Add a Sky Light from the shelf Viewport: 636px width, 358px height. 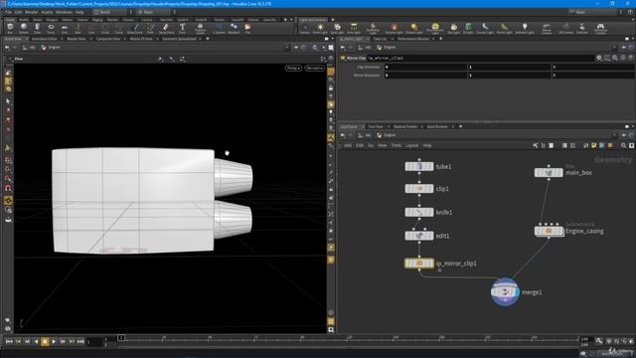tap(453, 28)
